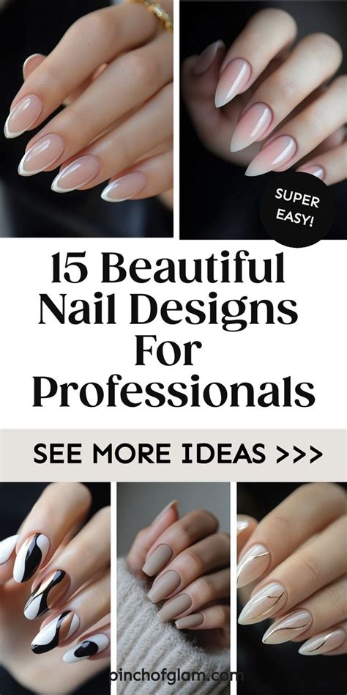
Task: Open the black and white swirl nails photo
Action: 55,589
